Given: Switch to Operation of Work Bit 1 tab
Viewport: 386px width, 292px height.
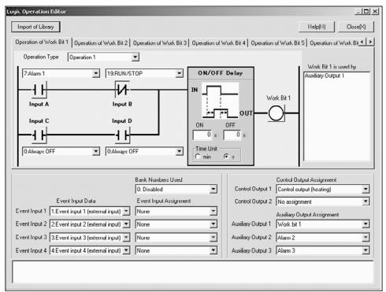Looking at the screenshot, I should (x=42, y=43).
